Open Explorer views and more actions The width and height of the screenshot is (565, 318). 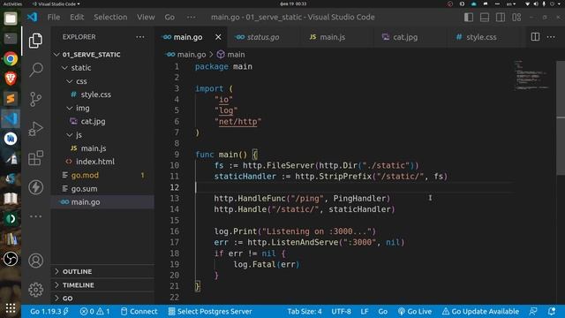[x=140, y=37]
